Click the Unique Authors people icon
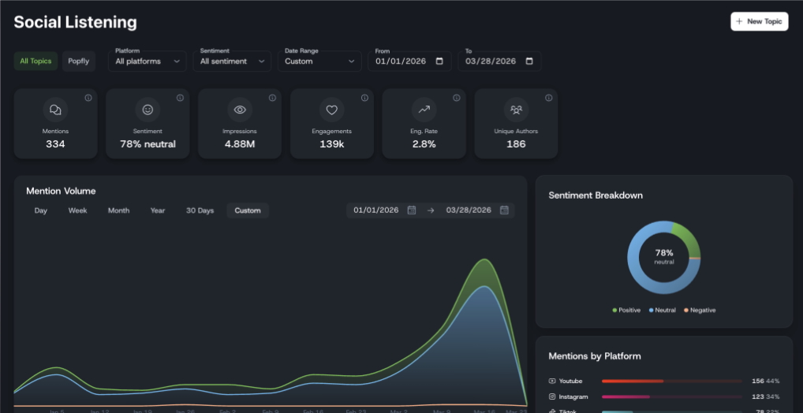This screenshot has height=413, width=803. (x=516, y=110)
